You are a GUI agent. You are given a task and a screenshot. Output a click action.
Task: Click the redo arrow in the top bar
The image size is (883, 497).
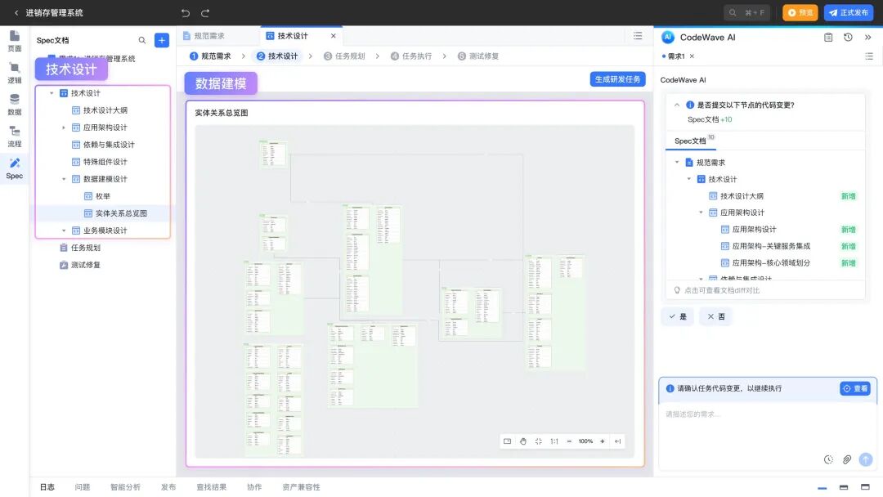pyautogui.click(x=205, y=12)
